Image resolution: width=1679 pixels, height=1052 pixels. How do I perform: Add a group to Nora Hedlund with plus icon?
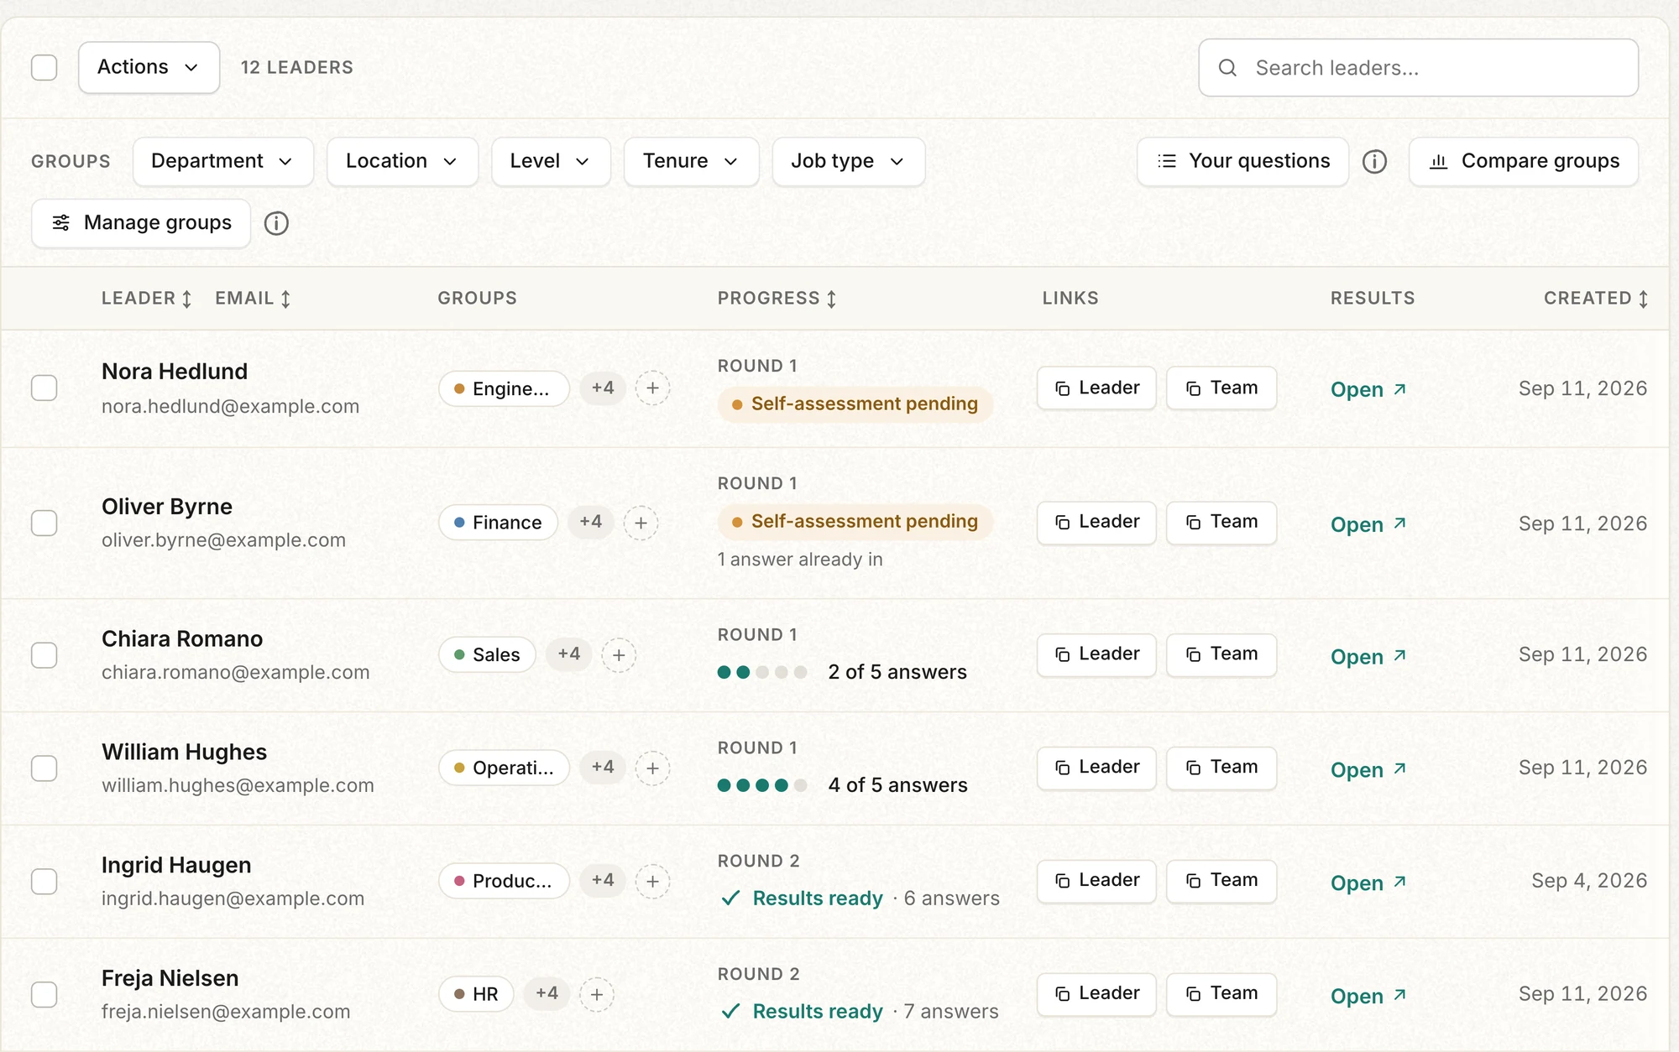pos(652,388)
